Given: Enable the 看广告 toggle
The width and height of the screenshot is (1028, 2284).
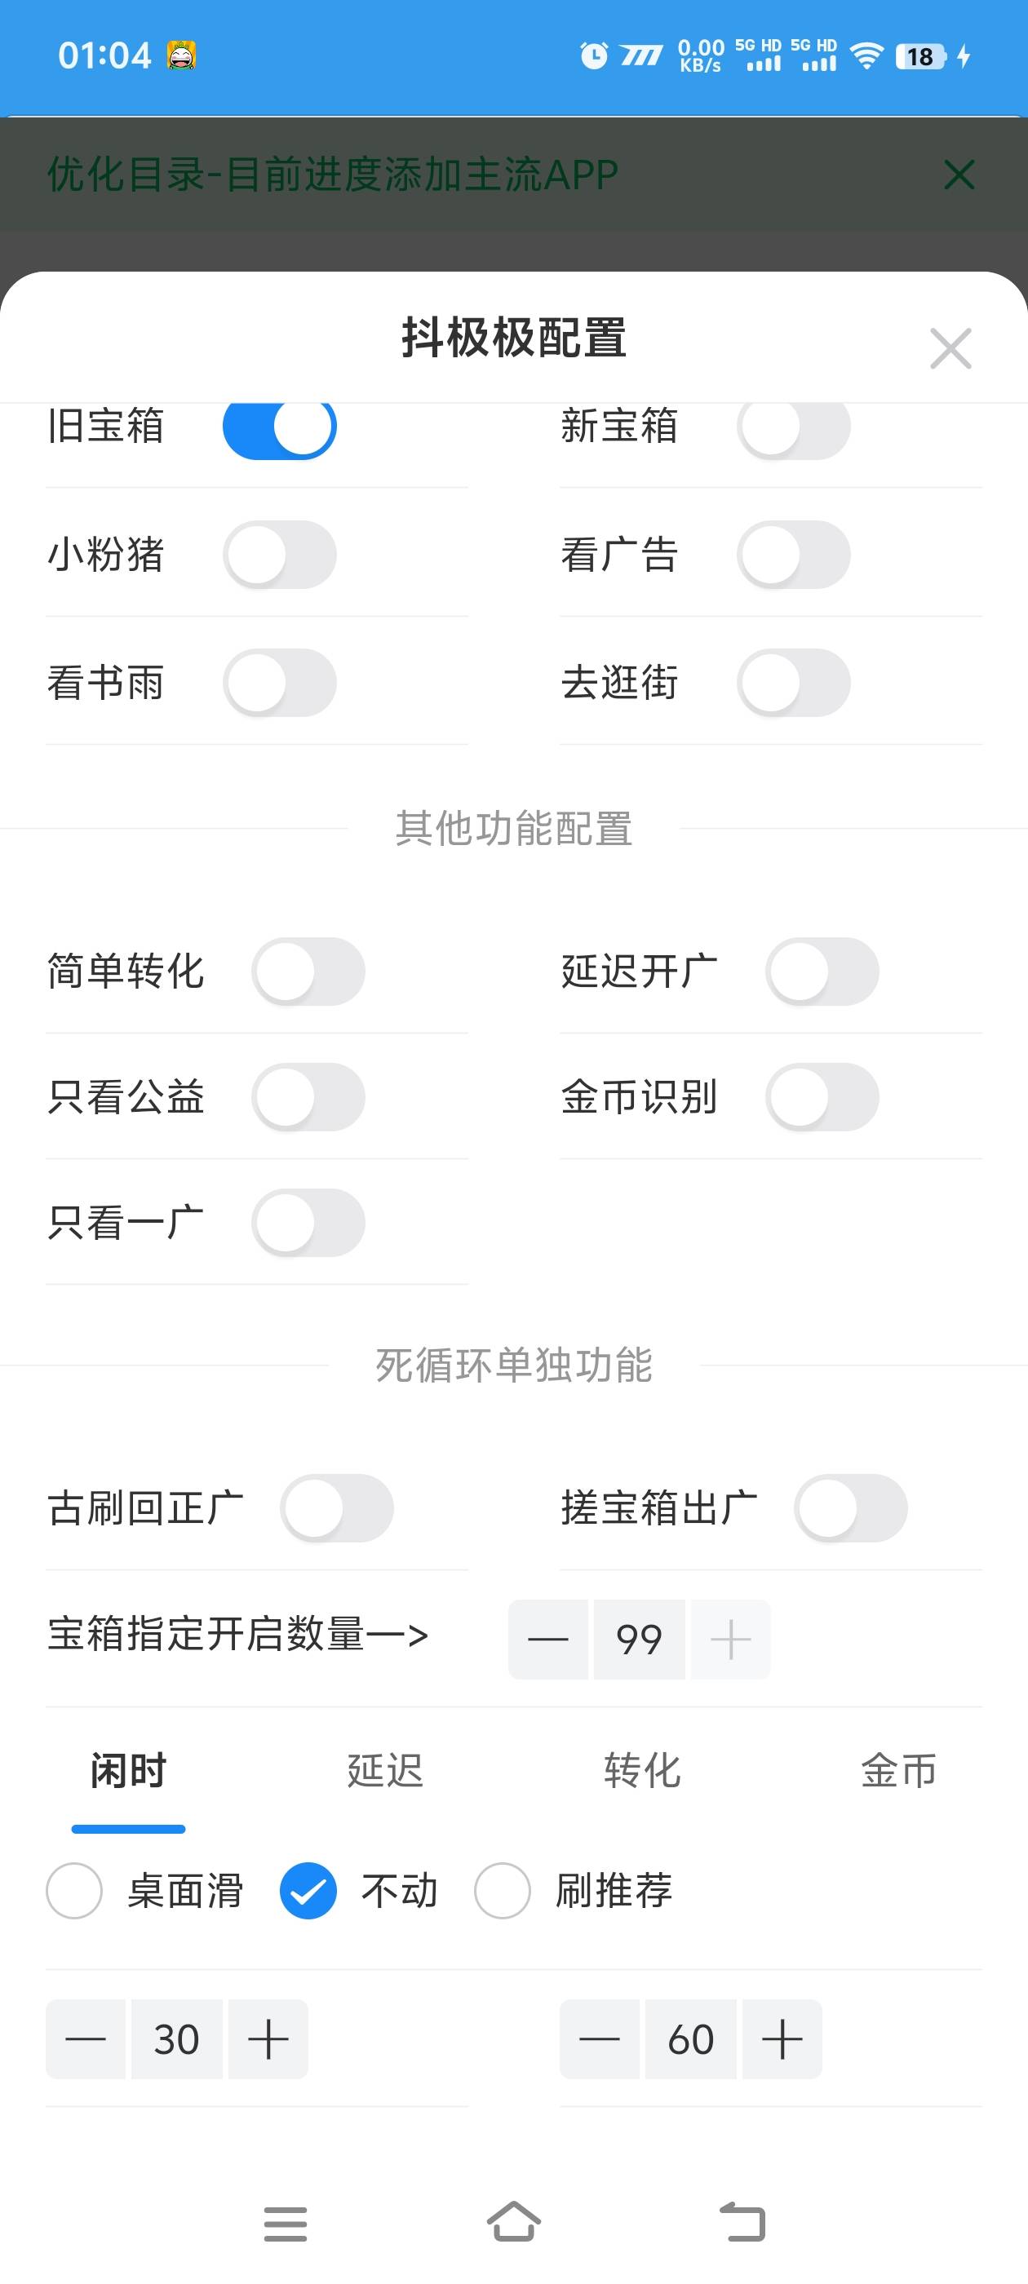Looking at the screenshot, I should (x=794, y=555).
